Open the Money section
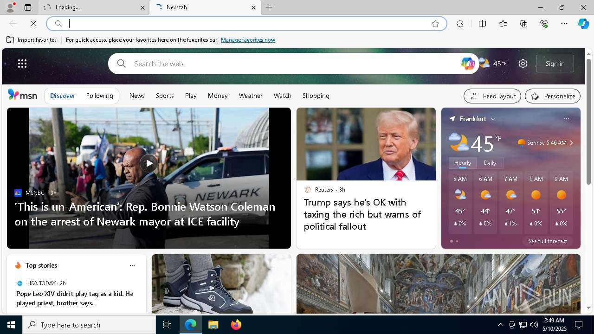This screenshot has width=594, height=334. pos(218,96)
